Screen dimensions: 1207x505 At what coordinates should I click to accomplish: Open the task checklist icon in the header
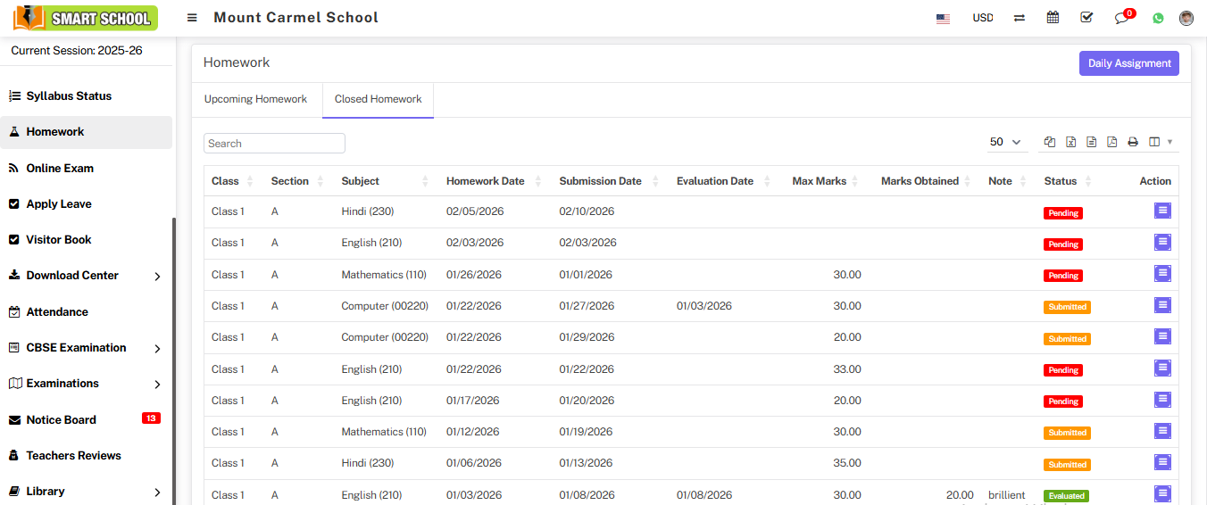[x=1086, y=18]
